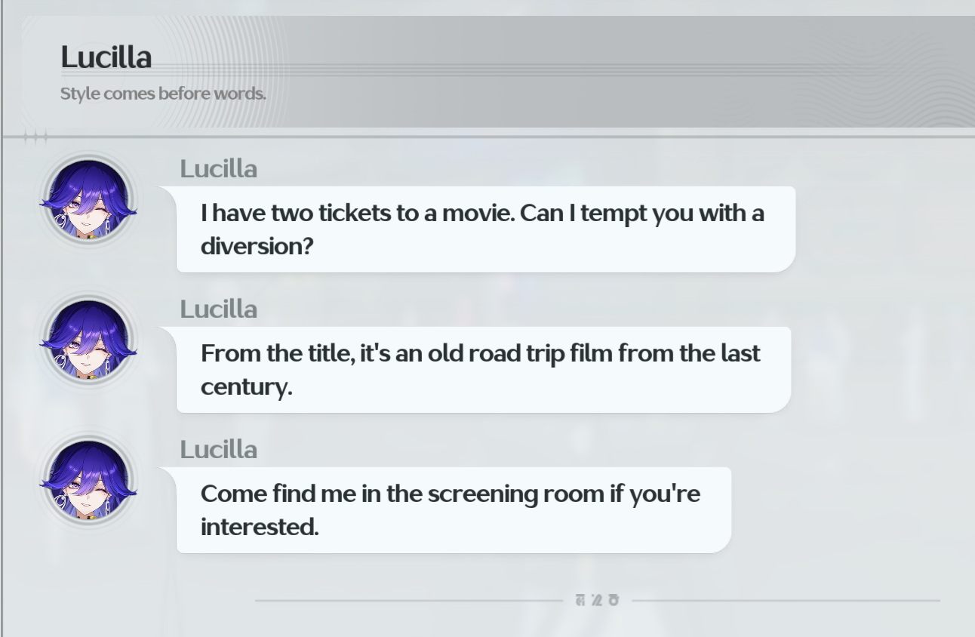Click the sender name above the screening room message
Image resolution: width=975 pixels, height=637 pixels.
[218, 450]
